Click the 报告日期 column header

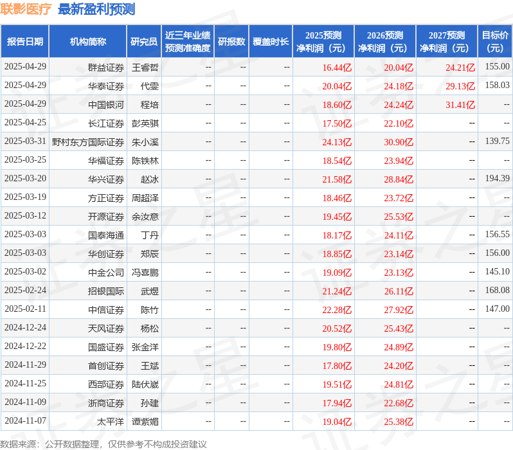pyautogui.click(x=25, y=42)
